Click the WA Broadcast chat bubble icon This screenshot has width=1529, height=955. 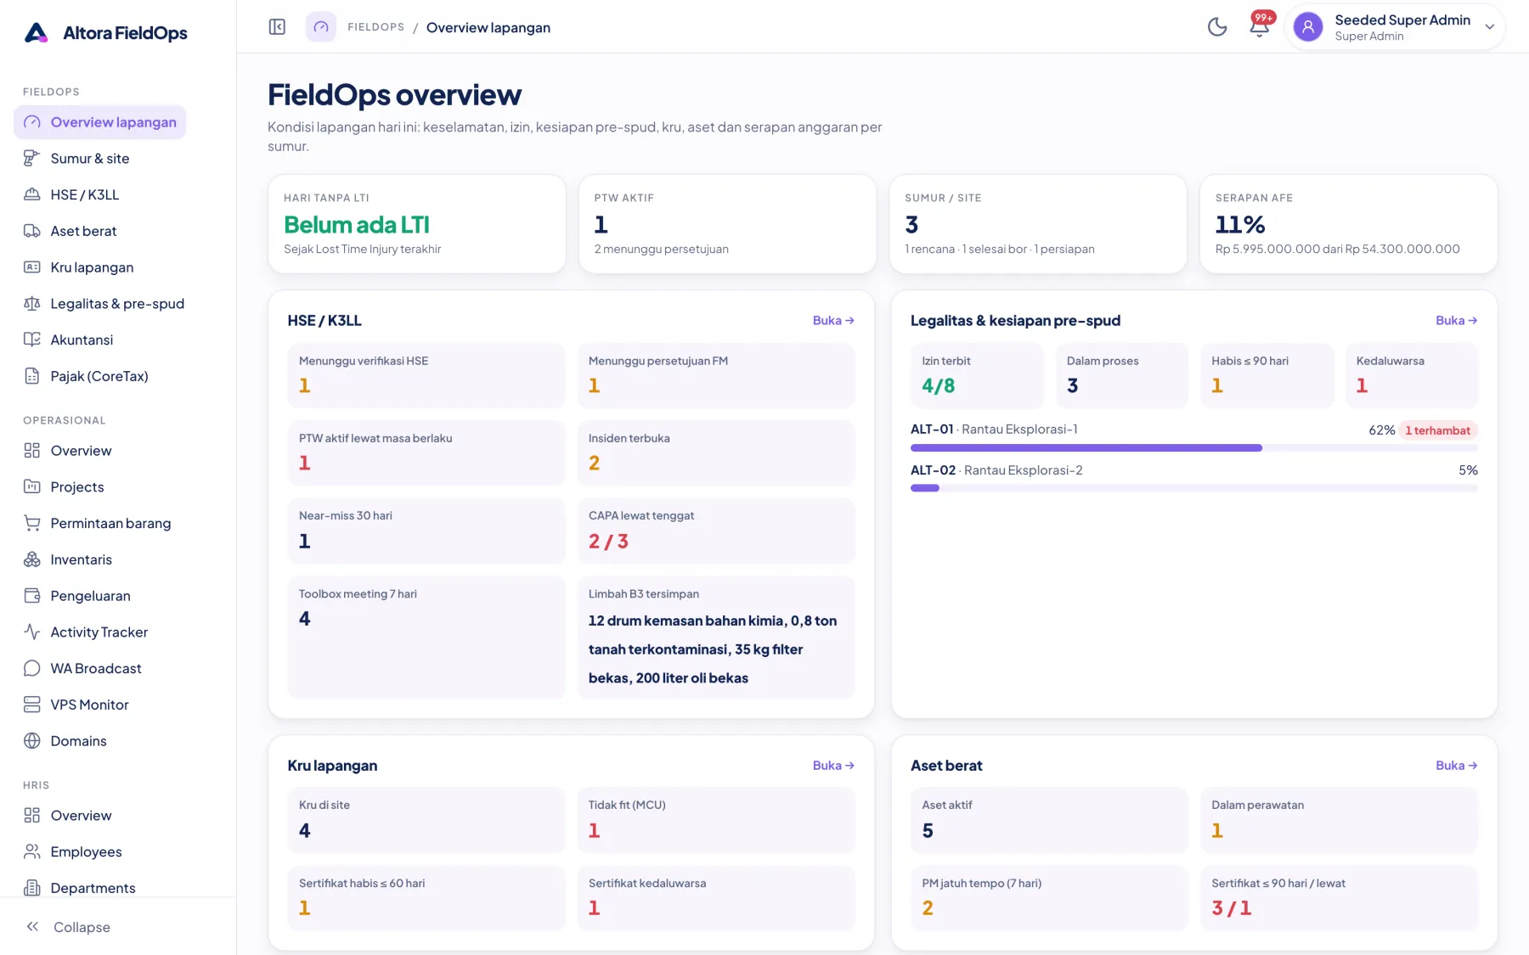coord(32,668)
